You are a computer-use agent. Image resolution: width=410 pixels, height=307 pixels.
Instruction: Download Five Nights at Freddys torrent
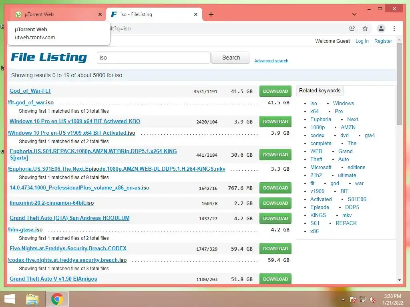coord(275,249)
